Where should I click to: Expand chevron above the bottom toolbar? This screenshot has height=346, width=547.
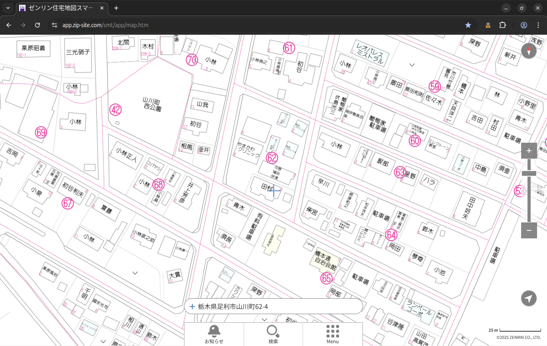[264, 319]
